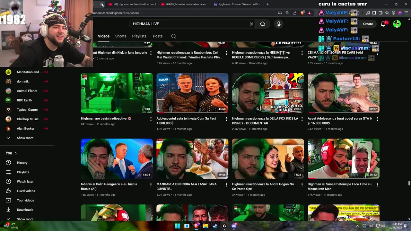Screen dimensions: 411x231
Task: Open sidebar Playlists link
Action: [x=23, y=172]
